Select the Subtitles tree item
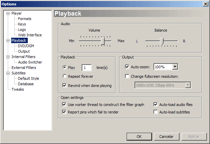The image size is (210, 144). point(19,73)
